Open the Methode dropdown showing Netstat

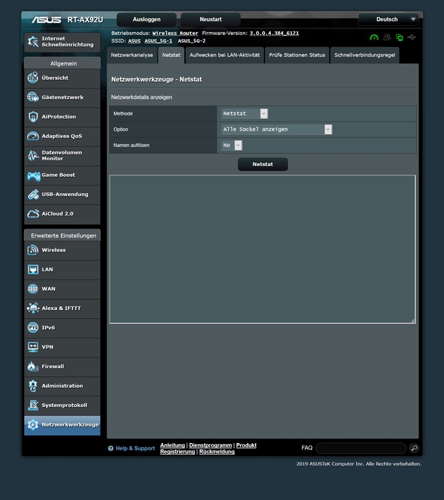[244, 113]
